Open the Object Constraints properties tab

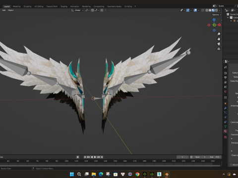point(226,122)
